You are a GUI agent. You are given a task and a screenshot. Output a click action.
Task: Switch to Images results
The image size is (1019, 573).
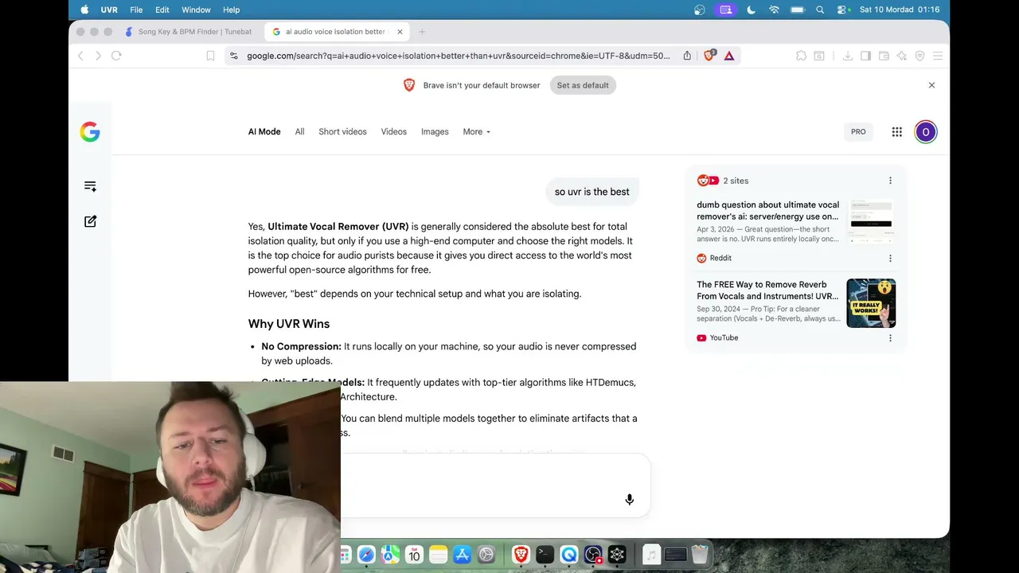pyautogui.click(x=435, y=132)
